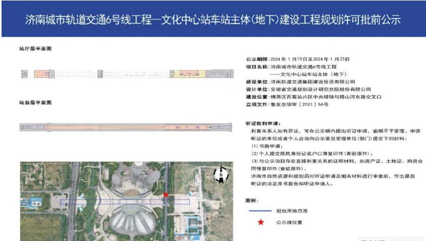The image size is (426, 241).
Task: Click the blue line symbol in legend
Action: pos(261,211)
